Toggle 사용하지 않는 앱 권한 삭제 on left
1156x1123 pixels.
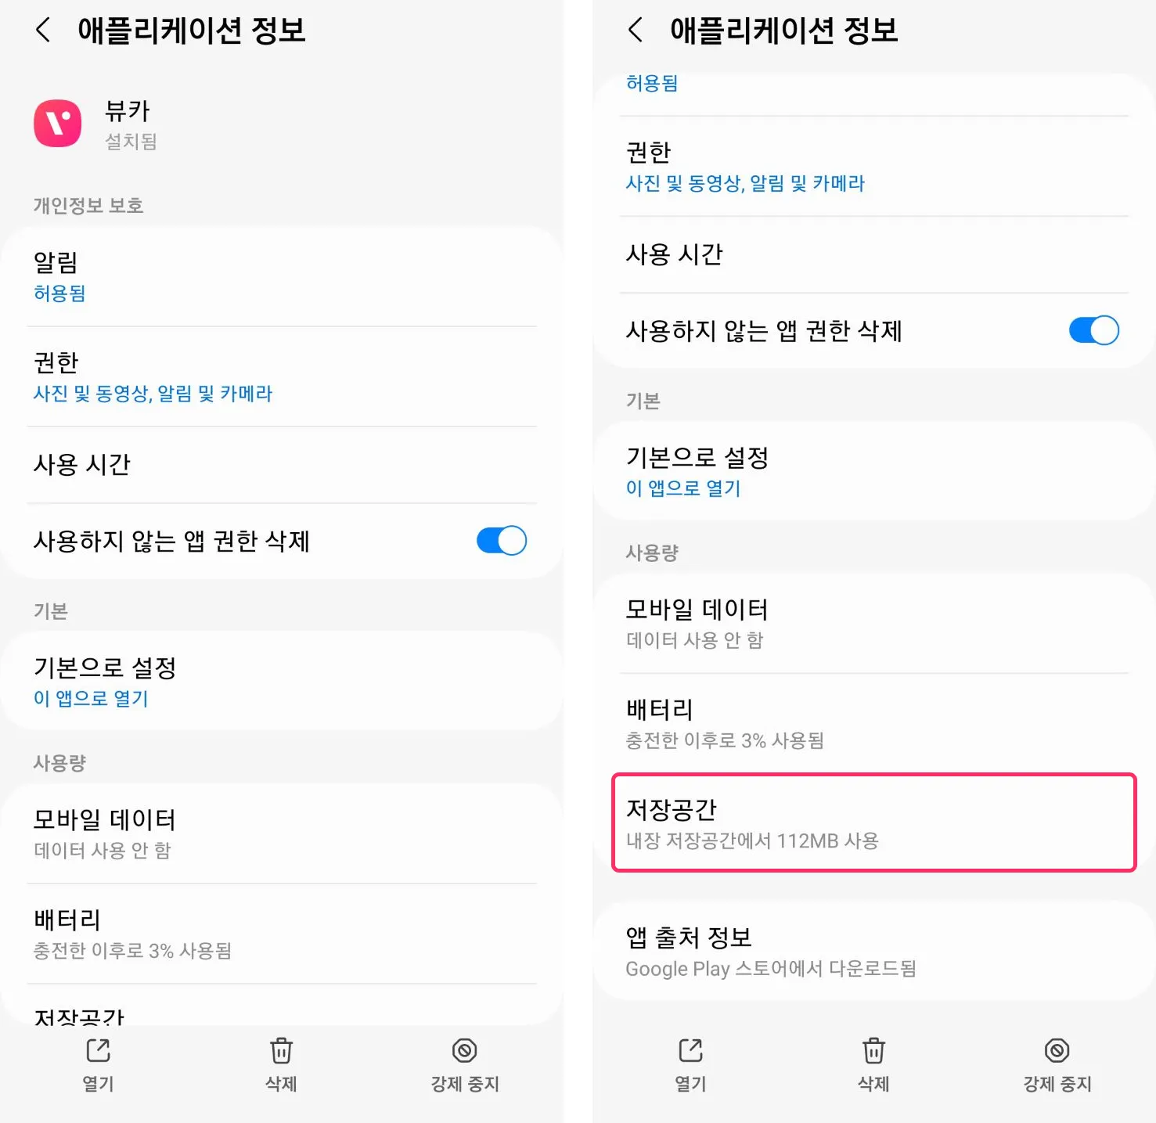click(502, 541)
